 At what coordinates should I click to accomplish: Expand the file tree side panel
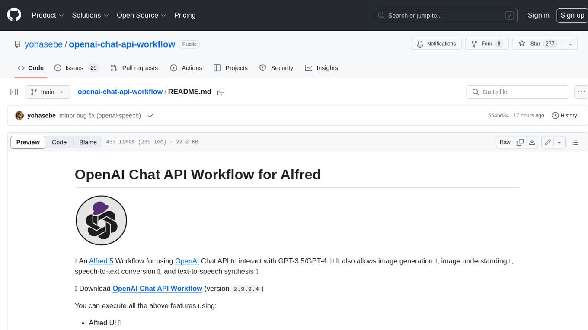coord(14,92)
